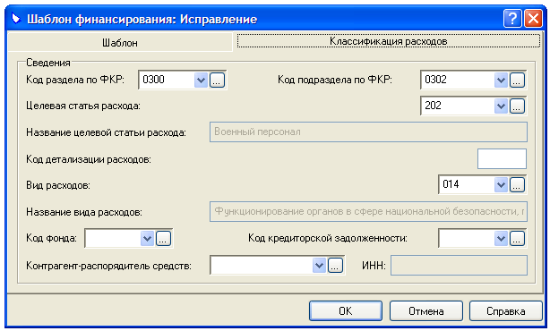Expand the Код раздела по ФКР dropdown

(x=201, y=80)
